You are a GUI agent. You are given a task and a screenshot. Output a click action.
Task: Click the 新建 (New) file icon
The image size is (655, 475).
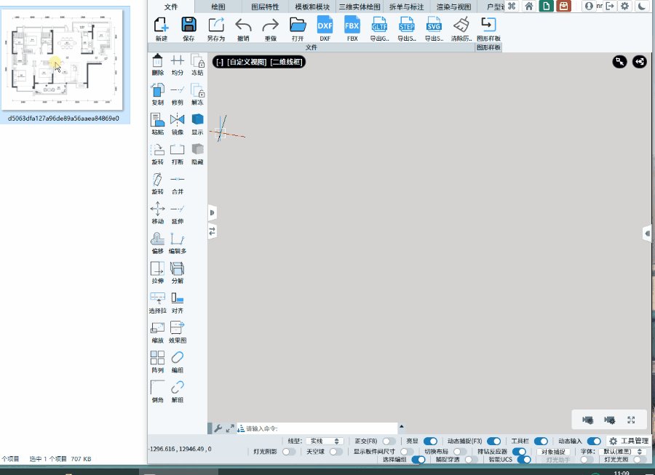[162, 25]
